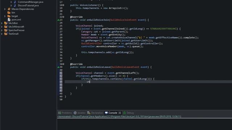Click the @Override annotation on line 38
Screen dimensions: 232x130
coord(76,64)
